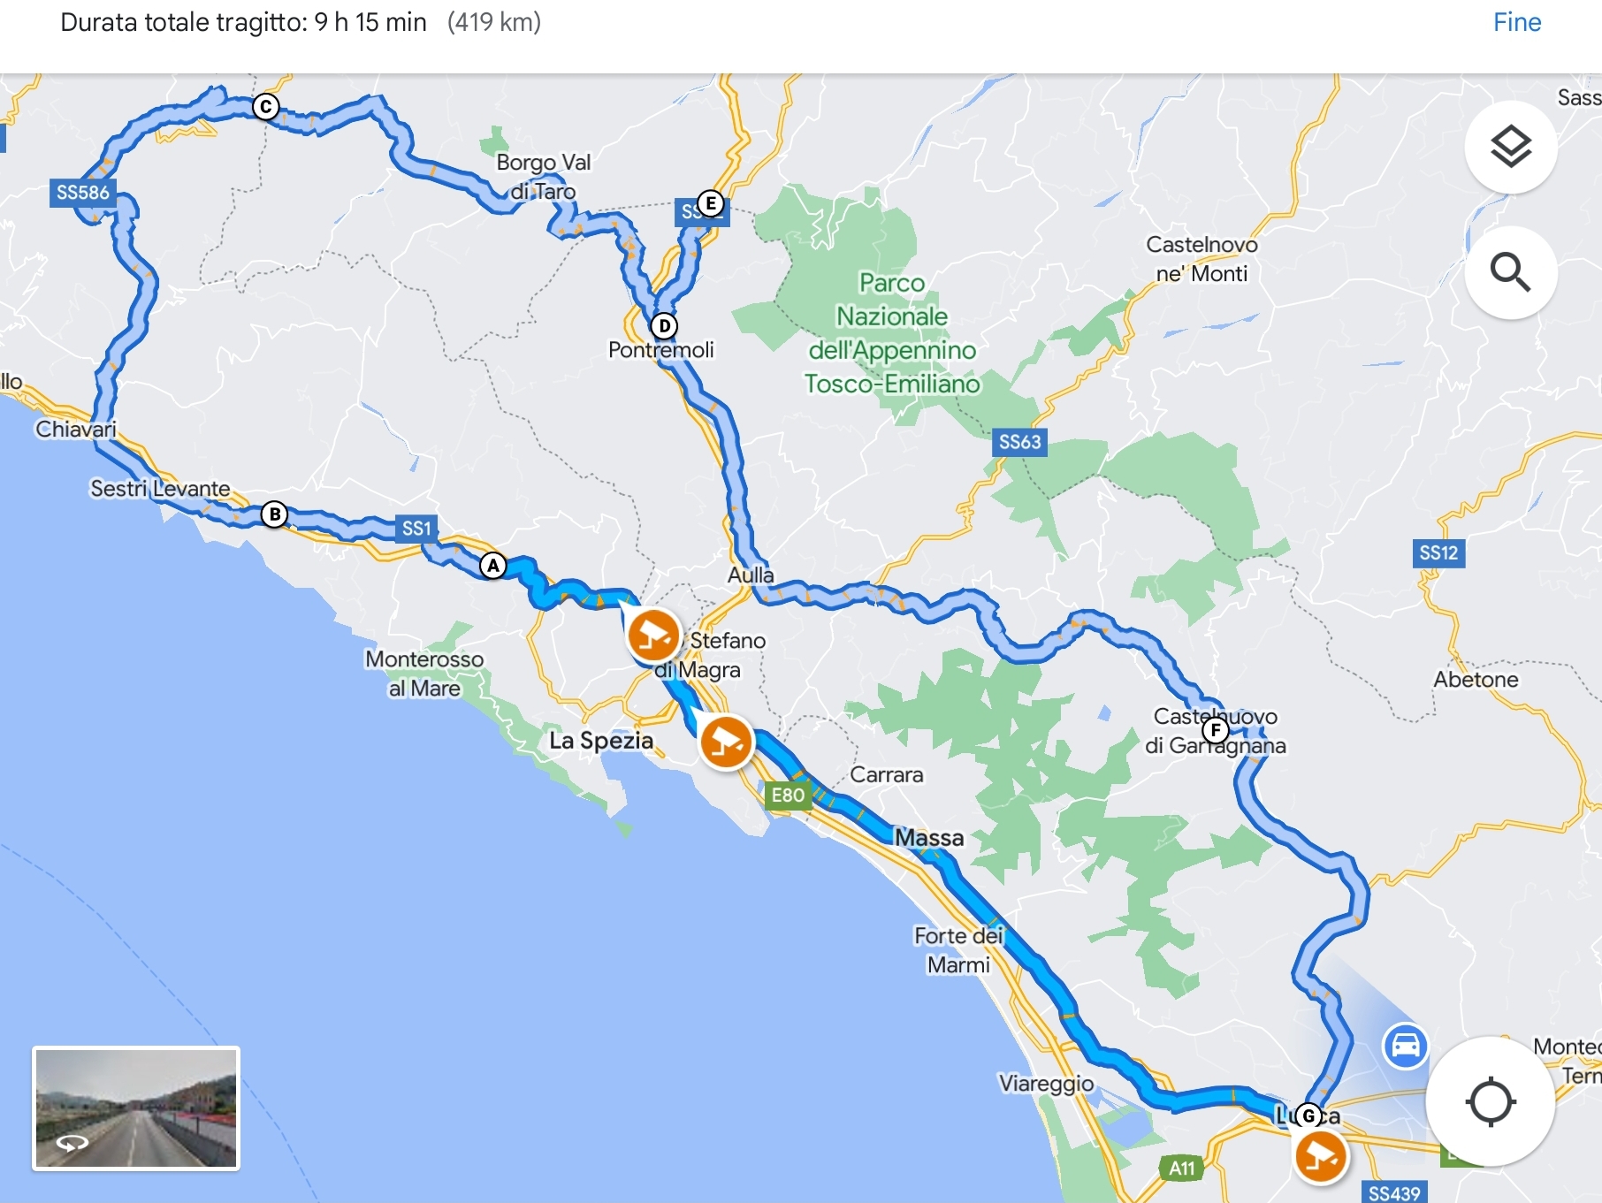
Task: Tap the La Spezia city label
Action: coord(601,741)
